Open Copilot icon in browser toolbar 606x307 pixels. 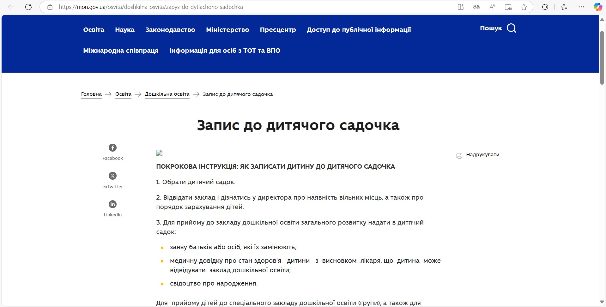[597, 7]
